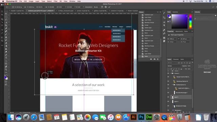Select the Gradient tool
The image size is (217, 122).
(x=6, y=46)
